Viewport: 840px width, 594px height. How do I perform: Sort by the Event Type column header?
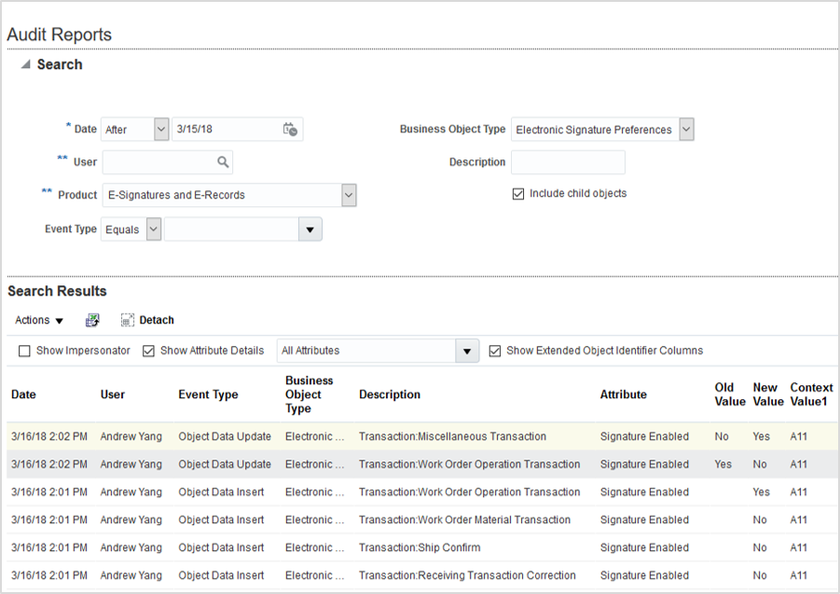point(208,394)
